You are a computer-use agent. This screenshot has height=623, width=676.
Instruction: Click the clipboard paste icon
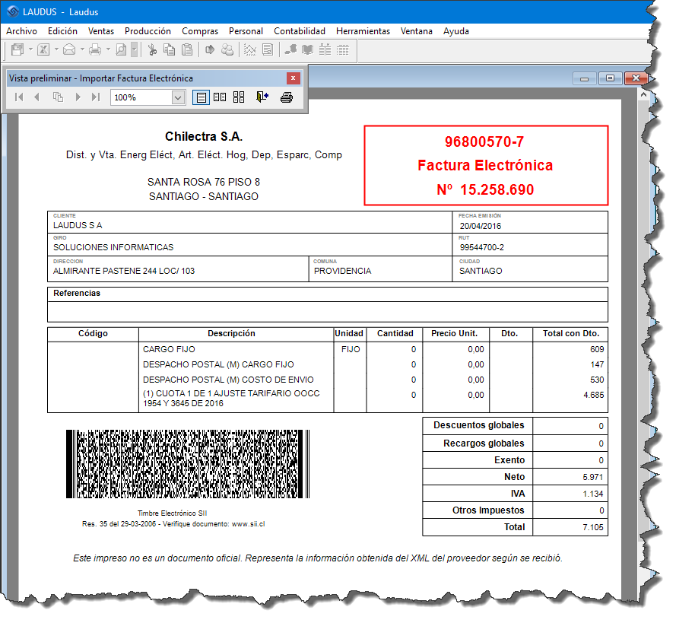click(x=187, y=49)
